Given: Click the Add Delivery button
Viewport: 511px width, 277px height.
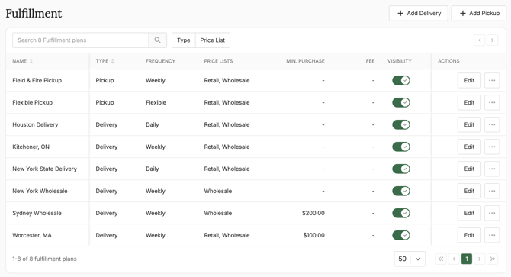Looking at the screenshot, I should tap(419, 14).
